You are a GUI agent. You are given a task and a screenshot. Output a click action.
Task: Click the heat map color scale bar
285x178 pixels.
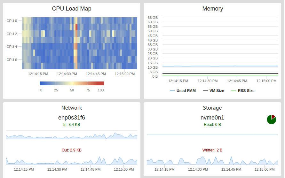pyautogui.click(x=72, y=83)
